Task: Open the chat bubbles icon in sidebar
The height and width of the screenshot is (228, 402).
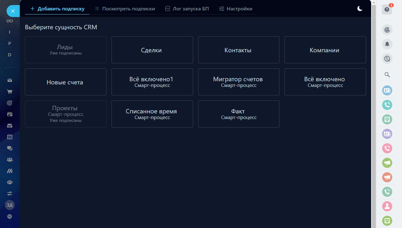Action: pyautogui.click(x=10, y=148)
